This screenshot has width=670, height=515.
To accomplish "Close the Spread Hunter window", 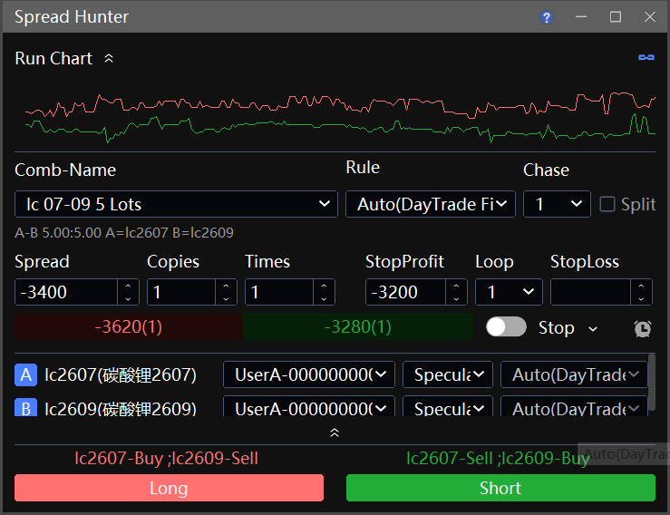I will click(650, 16).
